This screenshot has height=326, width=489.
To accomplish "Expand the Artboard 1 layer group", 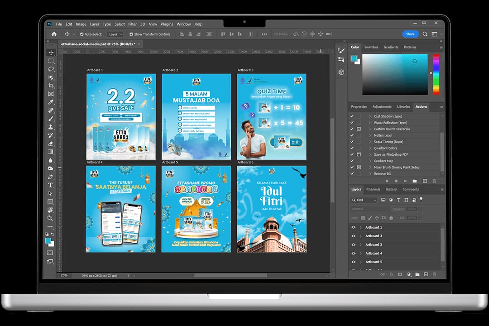I will 361,227.
